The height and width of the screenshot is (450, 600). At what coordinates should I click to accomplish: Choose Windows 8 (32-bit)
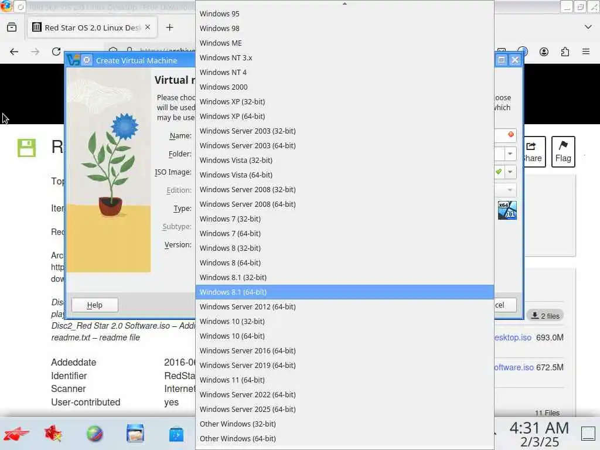345,248
